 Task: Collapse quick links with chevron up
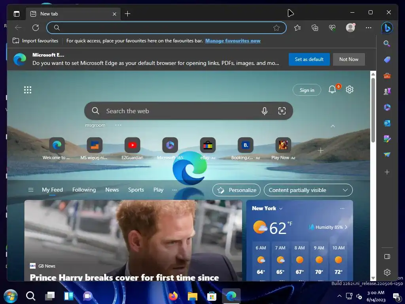click(333, 126)
